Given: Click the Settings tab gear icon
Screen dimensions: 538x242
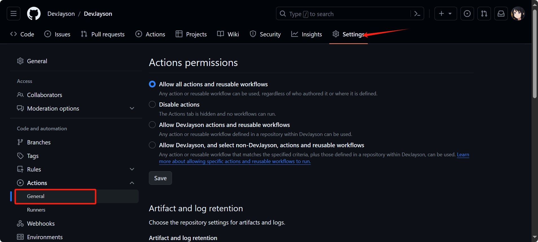Looking at the screenshot, I should [x=336, y=34].
